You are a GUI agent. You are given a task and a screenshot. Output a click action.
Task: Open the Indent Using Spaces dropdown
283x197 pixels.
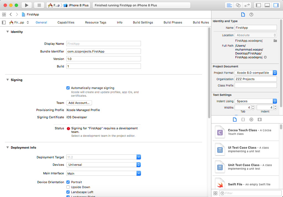(x=256, y=101)
